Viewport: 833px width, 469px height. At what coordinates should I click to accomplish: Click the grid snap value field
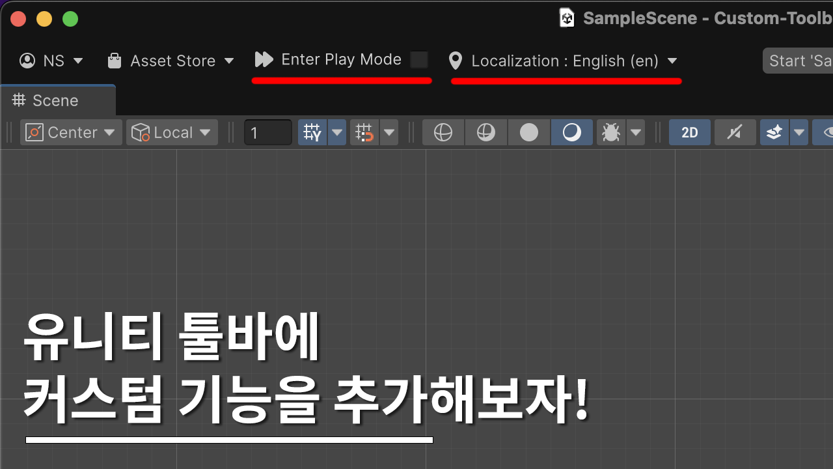coord(267,132)
